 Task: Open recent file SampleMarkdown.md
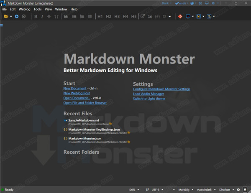click(84, 120)
